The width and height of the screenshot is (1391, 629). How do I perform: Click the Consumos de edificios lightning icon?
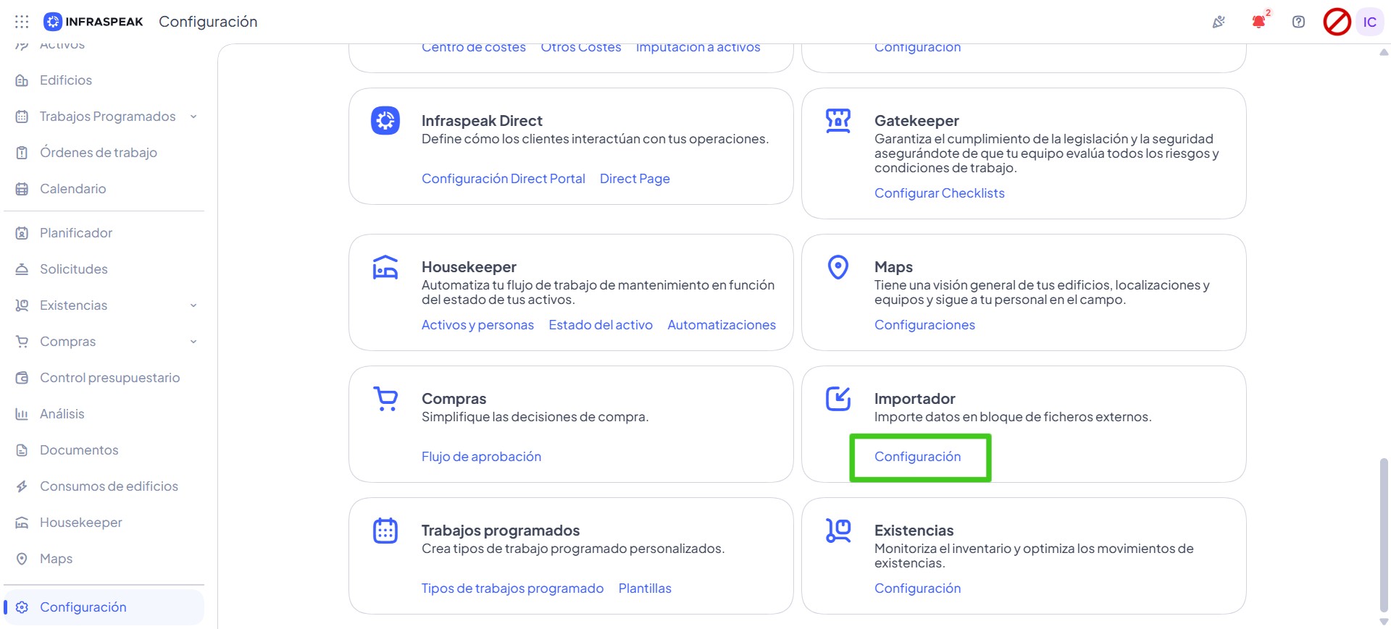(22, 486)
